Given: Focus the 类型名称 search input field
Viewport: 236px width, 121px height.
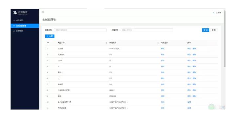Looking at the screenshot, I should pos(80,30).
